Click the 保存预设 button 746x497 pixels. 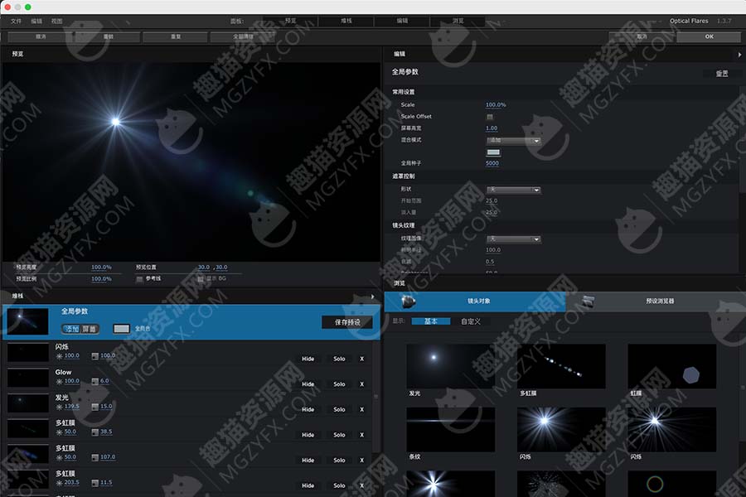(347, 322)
